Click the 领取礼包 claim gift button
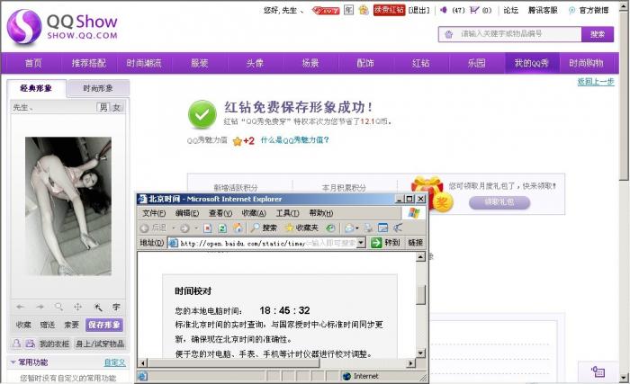The width and height of the screenshot is (630, 384). 499,202
